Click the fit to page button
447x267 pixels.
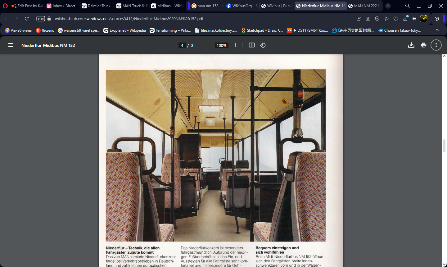[252, 45]
